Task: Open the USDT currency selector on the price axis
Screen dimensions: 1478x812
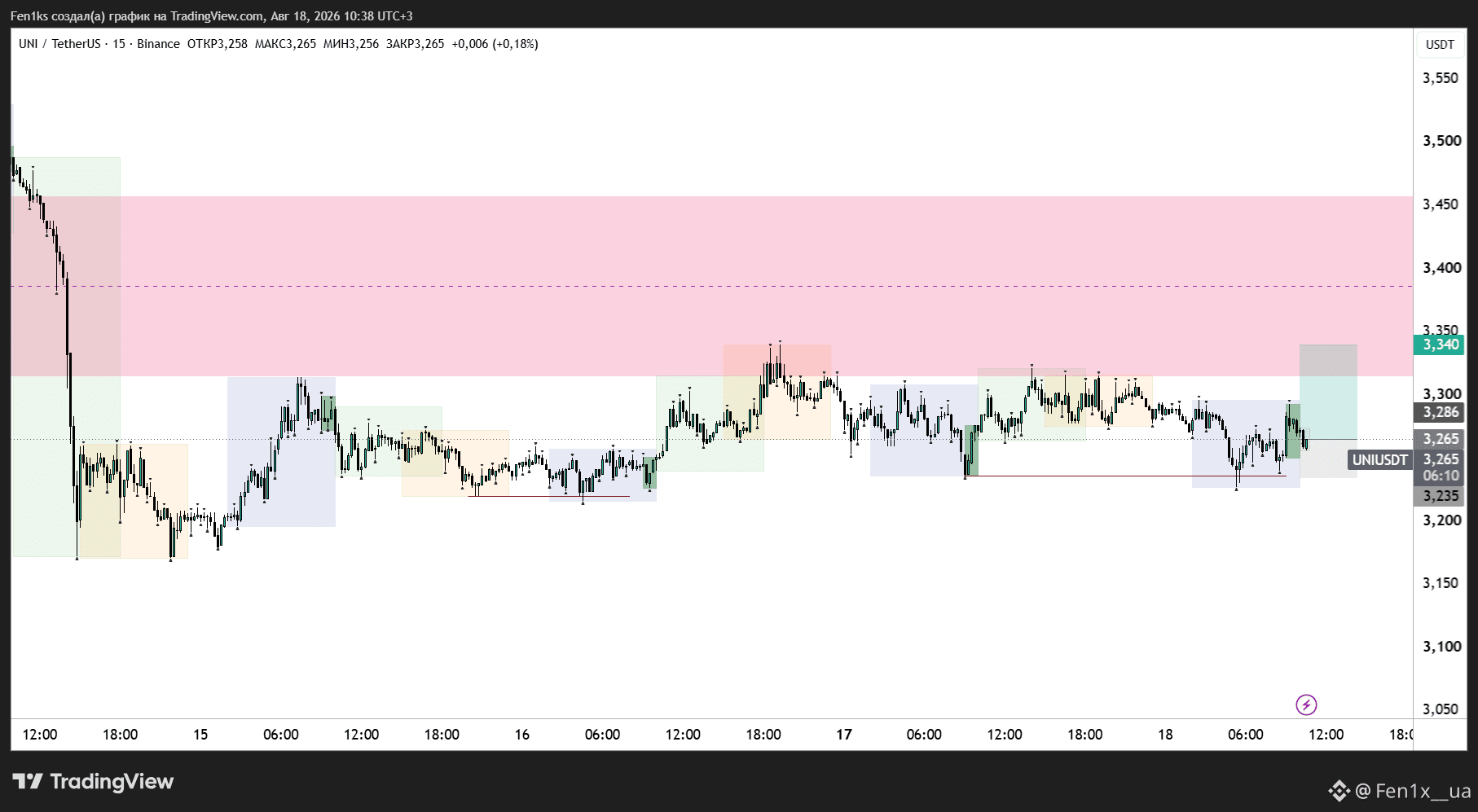Action: point(1440,45)
